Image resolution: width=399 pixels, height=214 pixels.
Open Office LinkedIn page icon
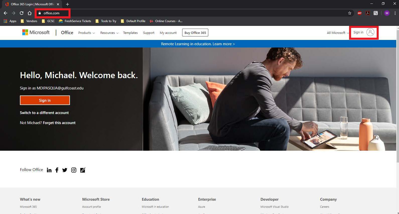pos(49,170)
